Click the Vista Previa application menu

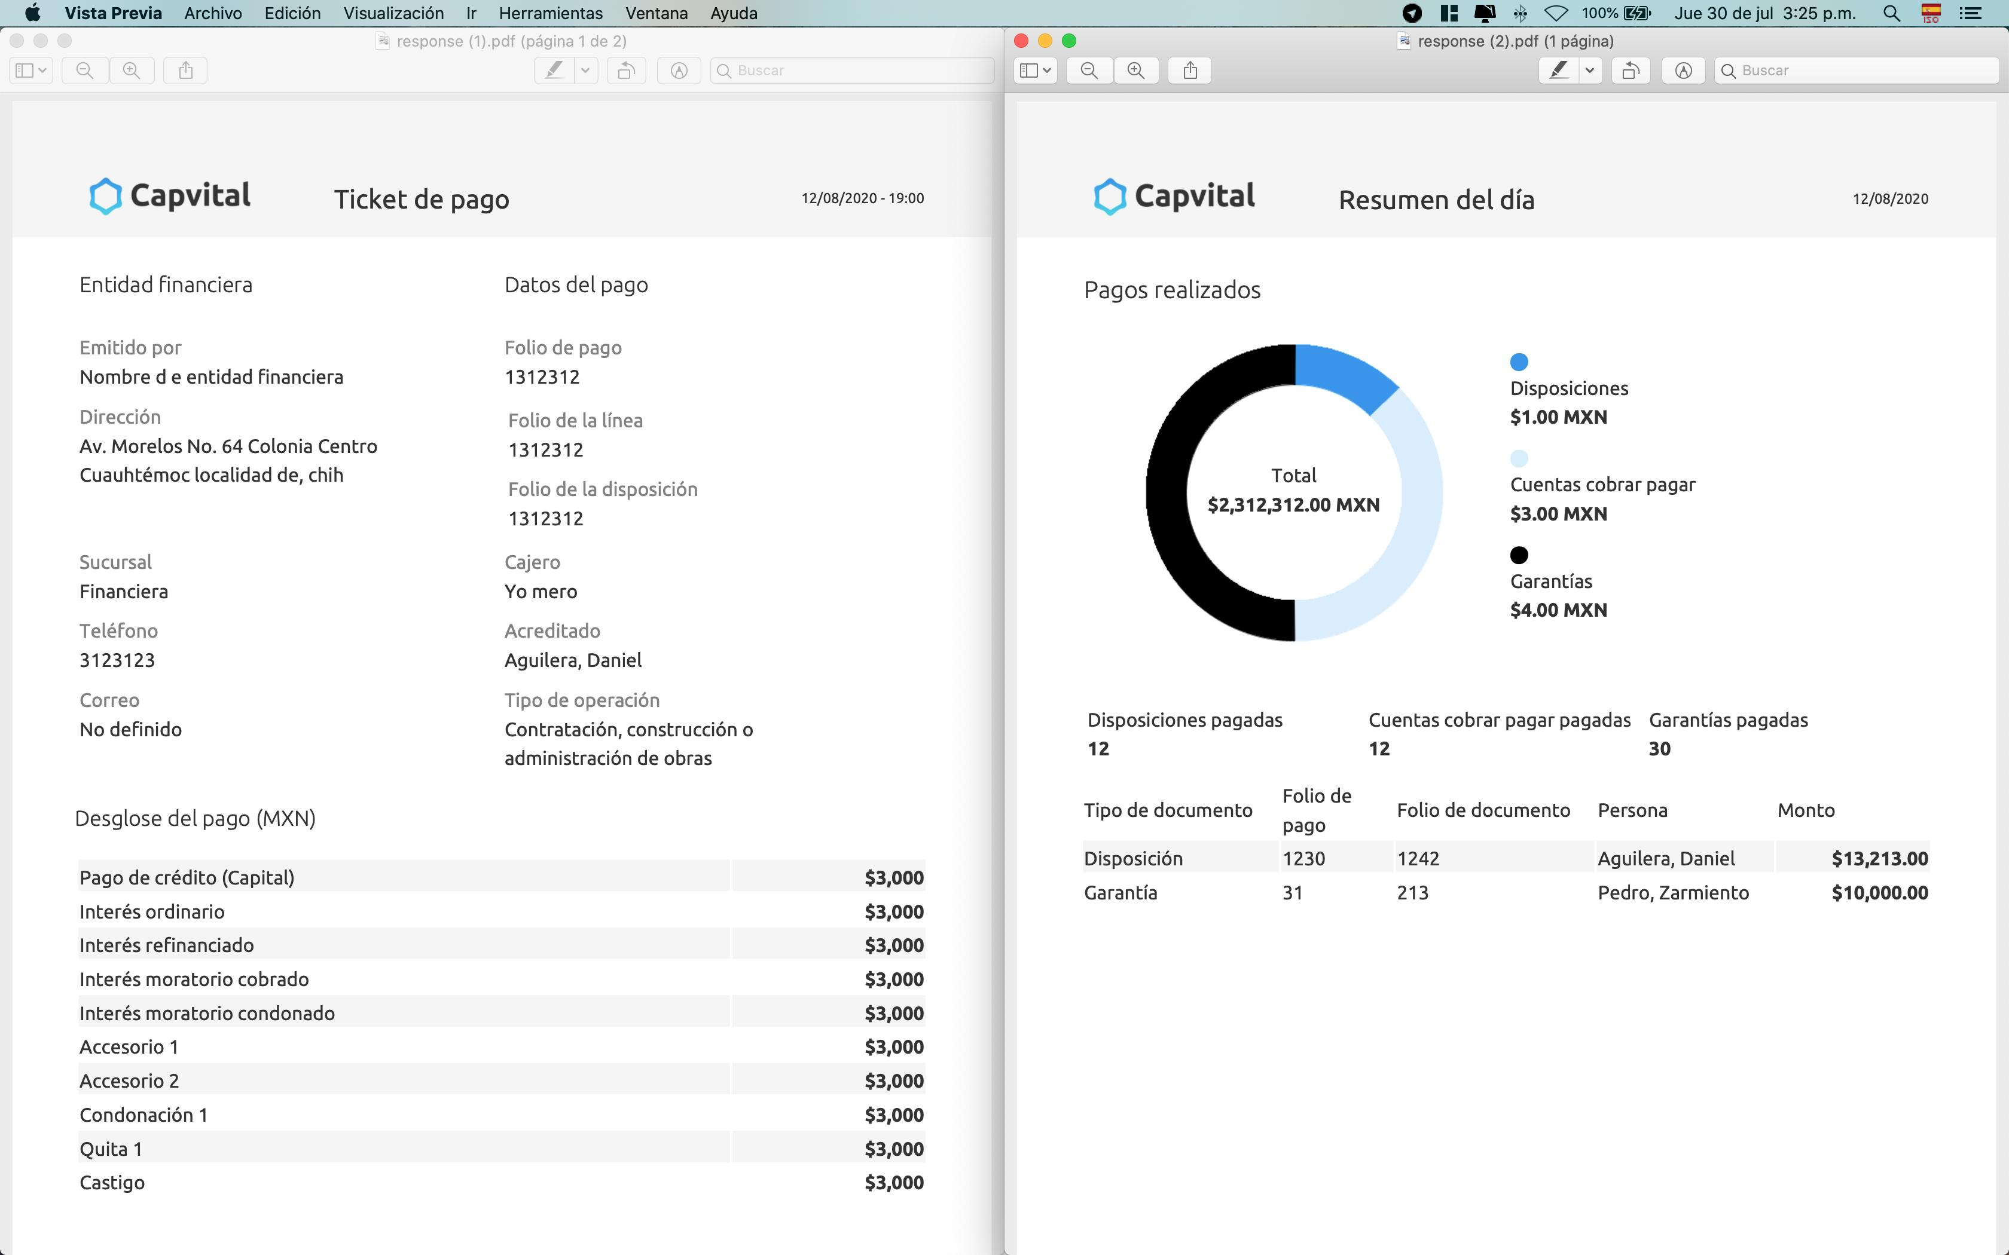(x=113, y=13)
